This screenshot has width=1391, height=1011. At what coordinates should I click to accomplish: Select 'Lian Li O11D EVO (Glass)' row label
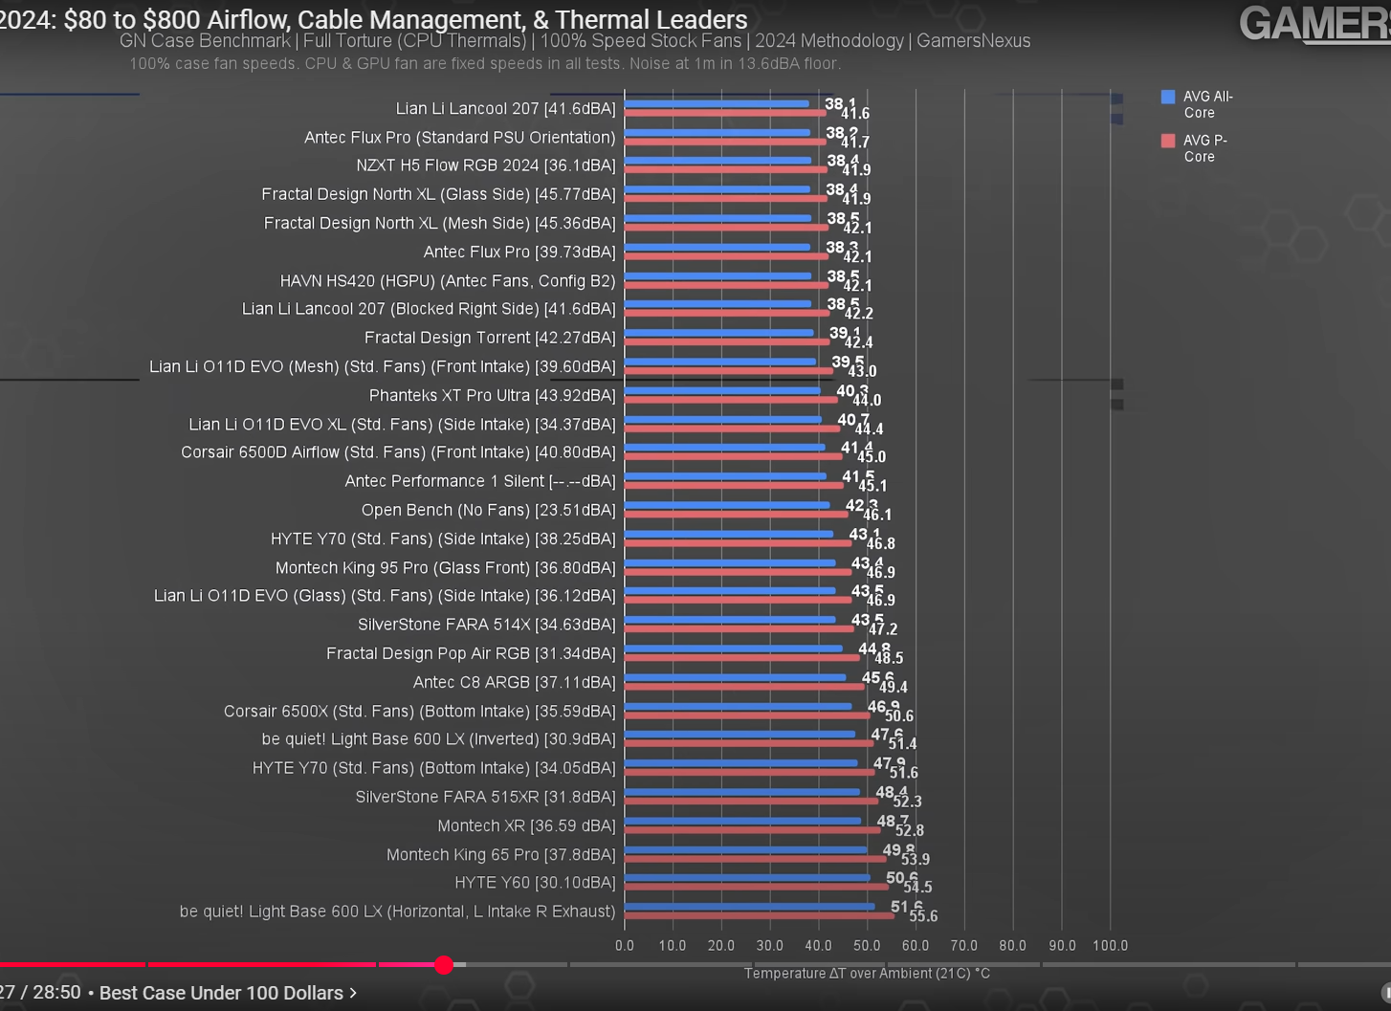pos(385,596)
